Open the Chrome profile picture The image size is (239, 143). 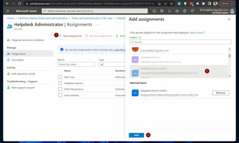pyautogui.click(x=215, y=3)
